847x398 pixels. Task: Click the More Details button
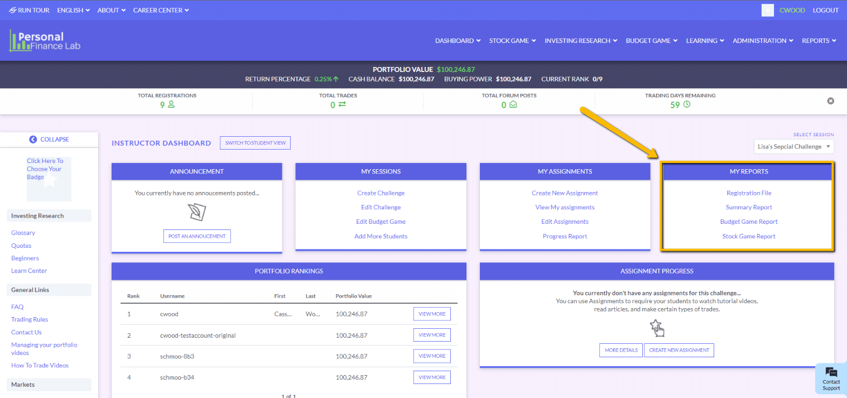point(621,350)
